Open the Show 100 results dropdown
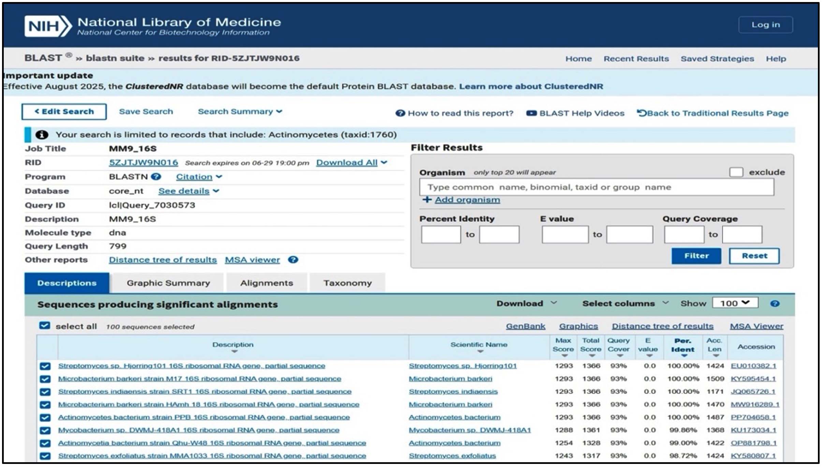822x468 pixels. click(735, 303)
